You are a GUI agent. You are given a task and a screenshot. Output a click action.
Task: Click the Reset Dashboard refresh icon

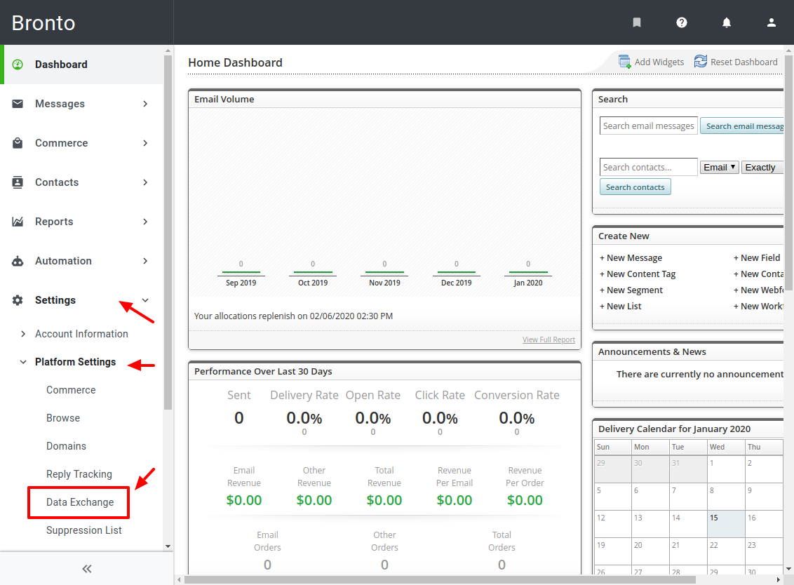[x=701, y=61]
